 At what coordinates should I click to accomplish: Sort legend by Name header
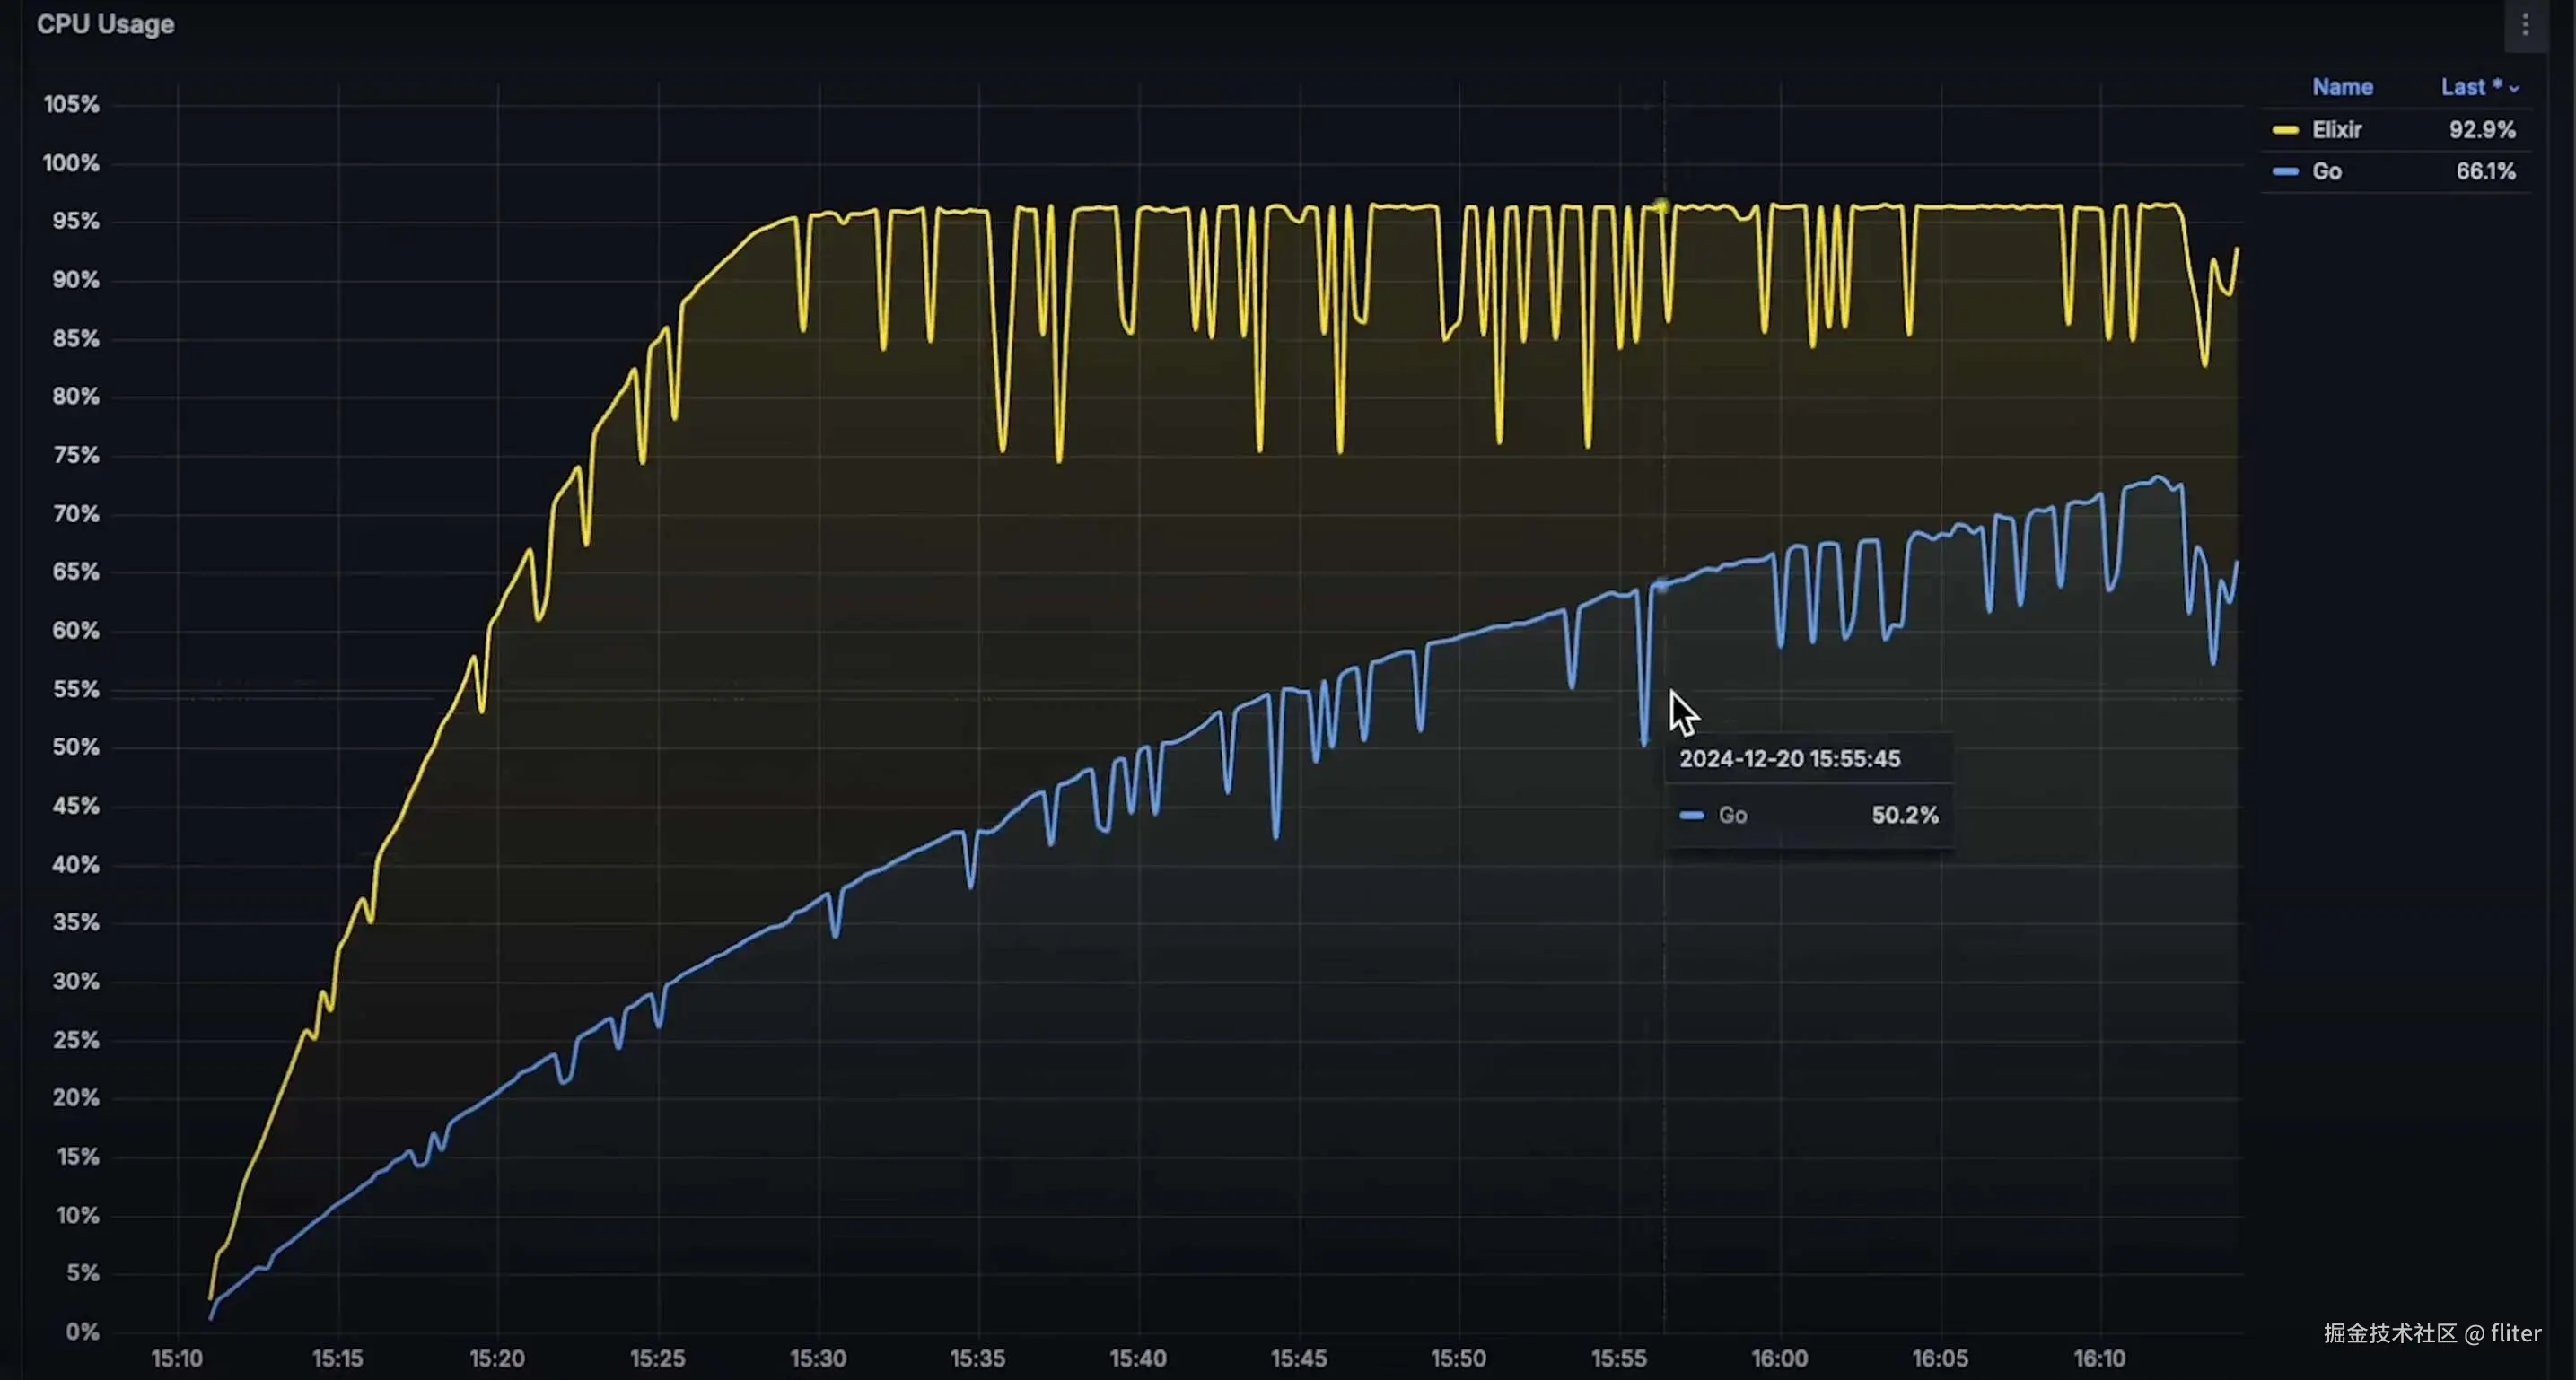click(2342, 87)
